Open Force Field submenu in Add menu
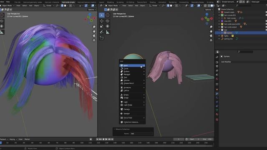This screenshot has height=150, width=267. (x=132, y=118)
